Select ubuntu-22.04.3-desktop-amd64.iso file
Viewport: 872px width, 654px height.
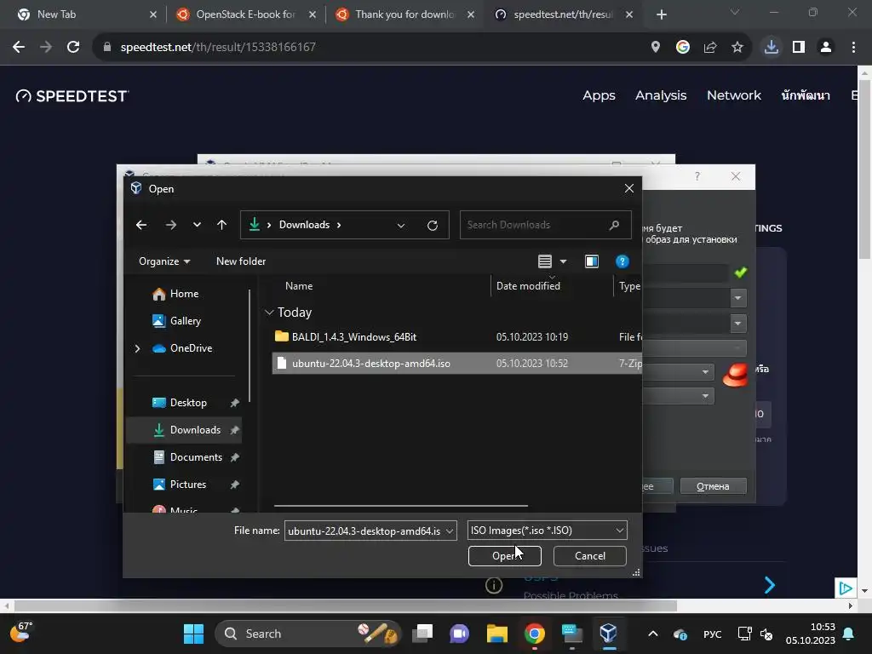coord(456,363)
